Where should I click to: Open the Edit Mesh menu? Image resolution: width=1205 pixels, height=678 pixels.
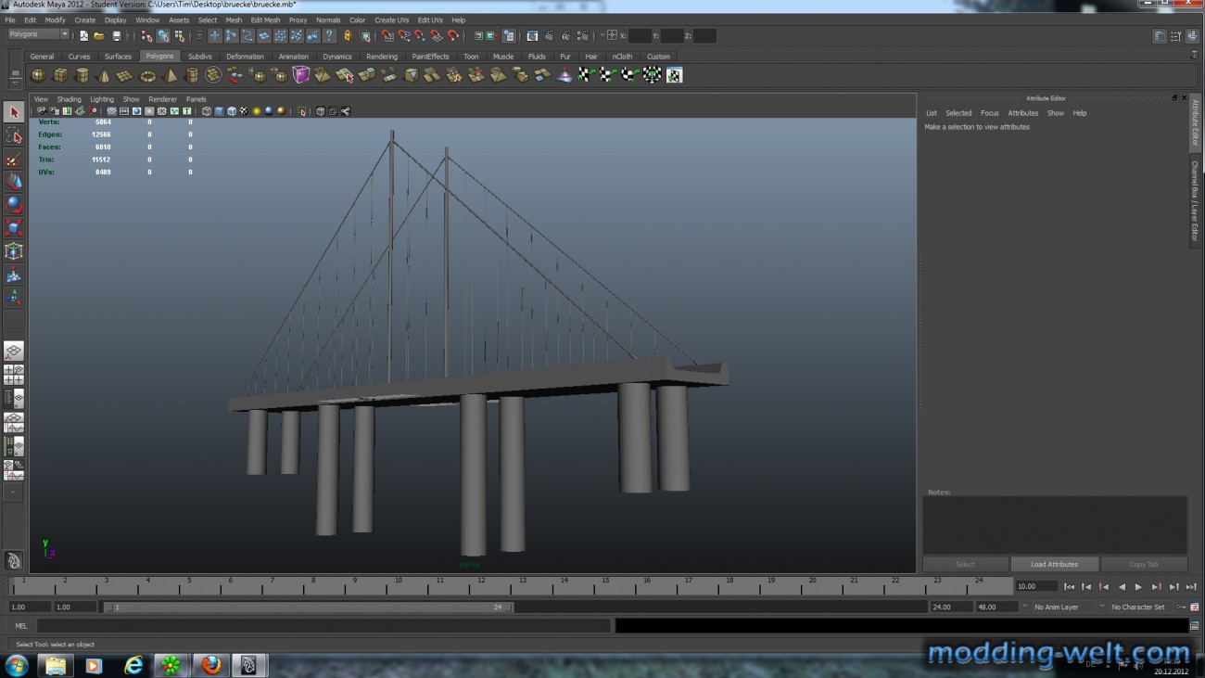coord(265,19)
